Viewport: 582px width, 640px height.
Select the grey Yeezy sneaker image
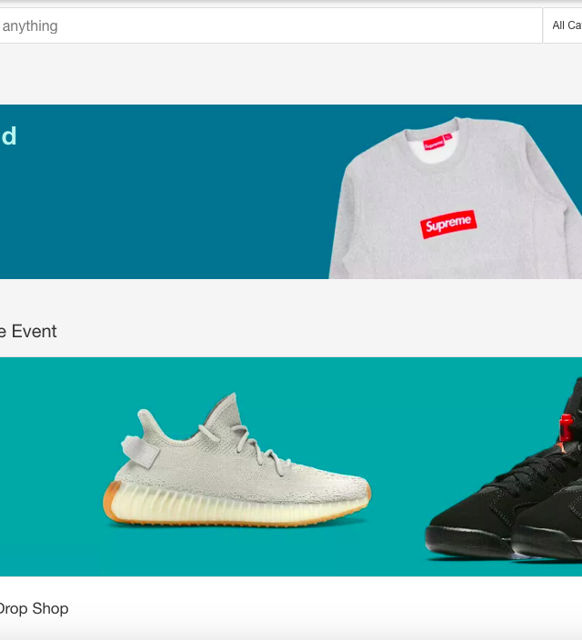pos(236,460)
